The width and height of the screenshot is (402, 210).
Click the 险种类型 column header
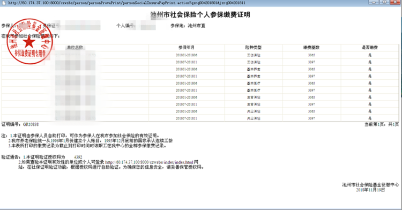(254, 47)
